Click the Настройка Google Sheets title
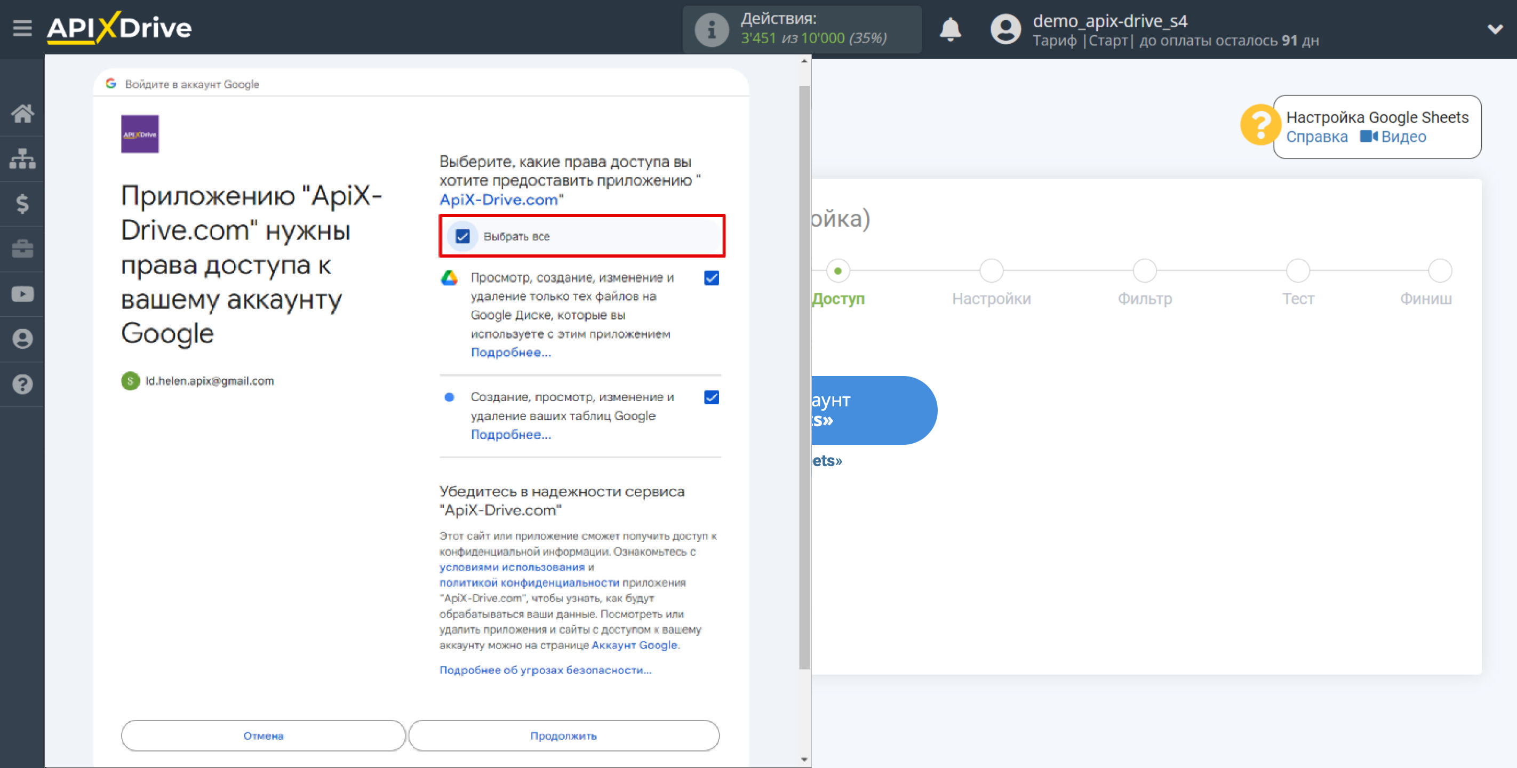The image size is (1517, 768). pos(1377,117)
